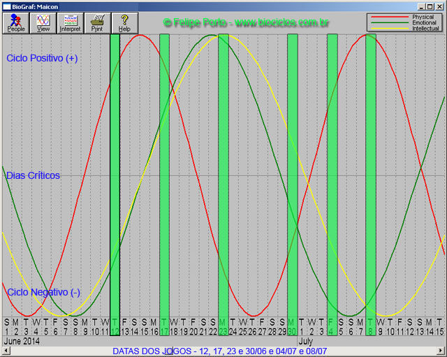Maximize the BioGraf window
The image size is (447, 357).
(x=430, y=6)
